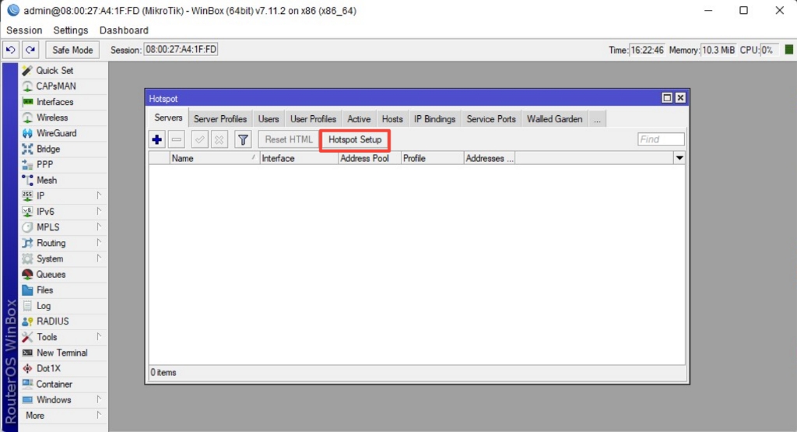Show more Hotspot tabs via ellipsis
The height and width of the screenshot is (432, 797).
pyautogui.click(x=597, y=119)
